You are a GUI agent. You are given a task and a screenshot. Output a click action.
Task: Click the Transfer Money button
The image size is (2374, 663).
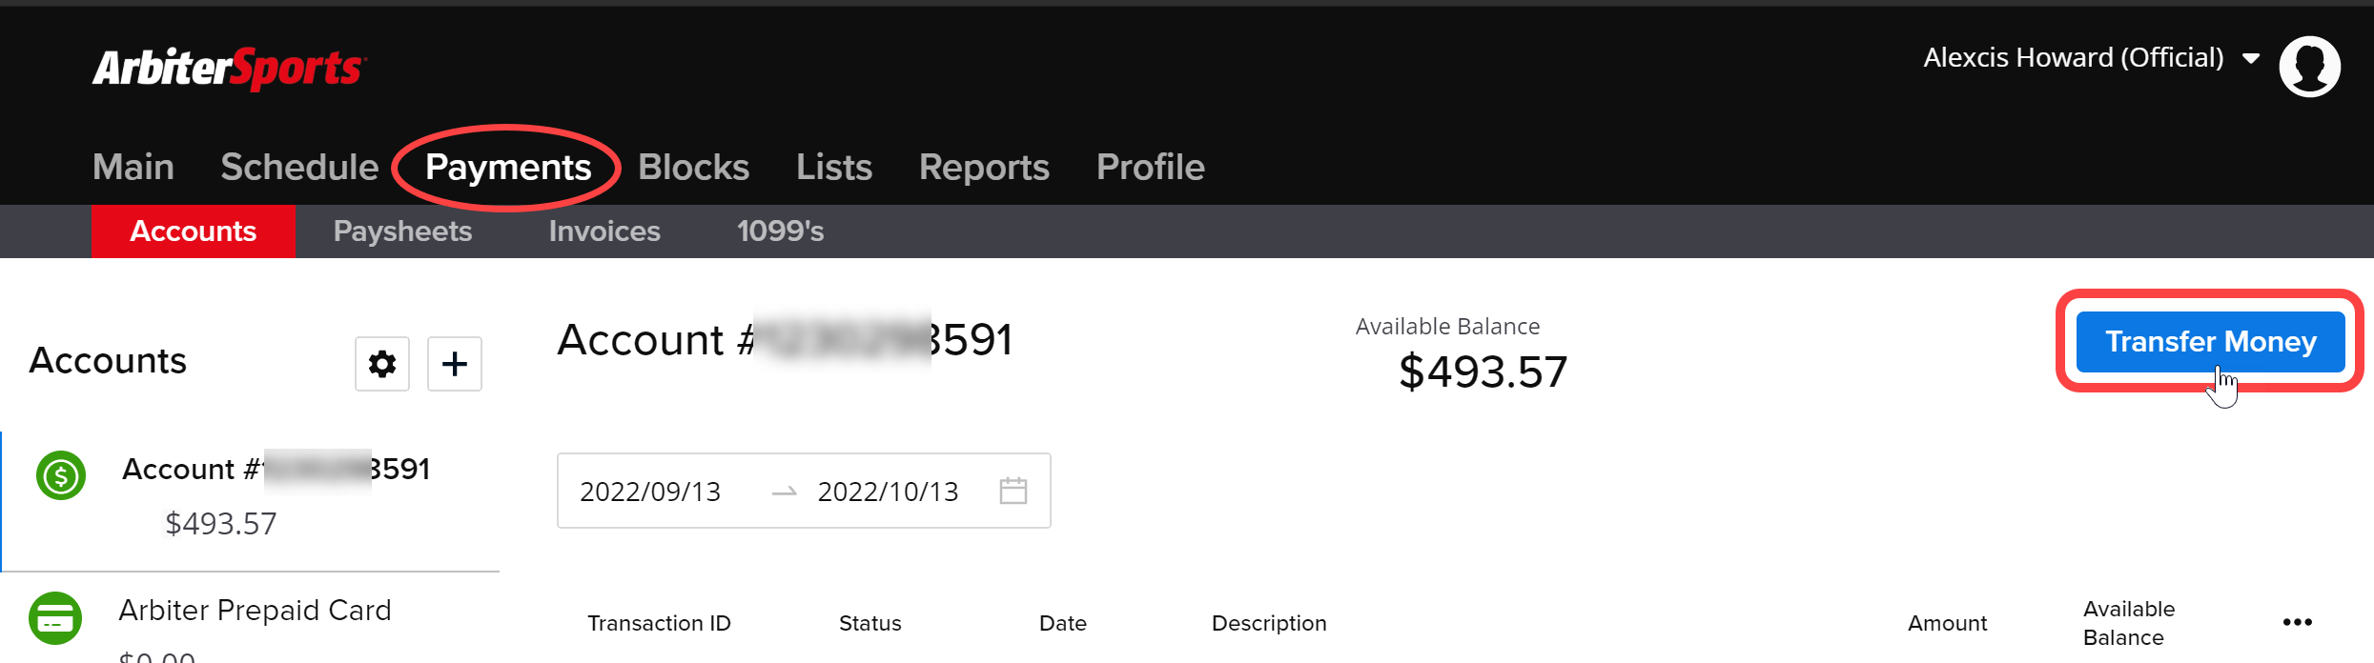point(2210,341)
